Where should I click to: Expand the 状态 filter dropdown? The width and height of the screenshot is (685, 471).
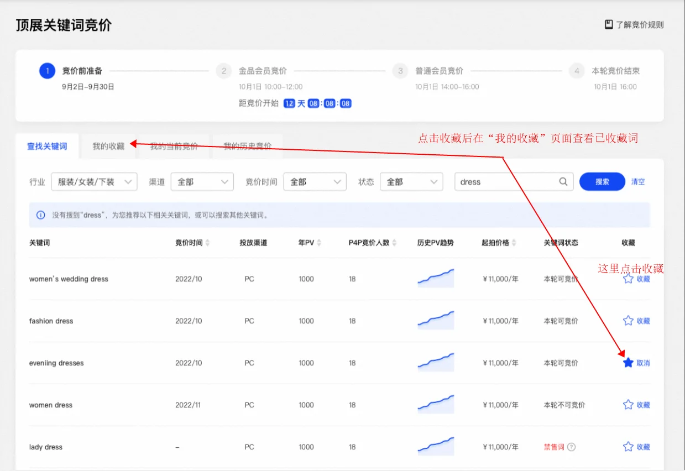(411, 182)
